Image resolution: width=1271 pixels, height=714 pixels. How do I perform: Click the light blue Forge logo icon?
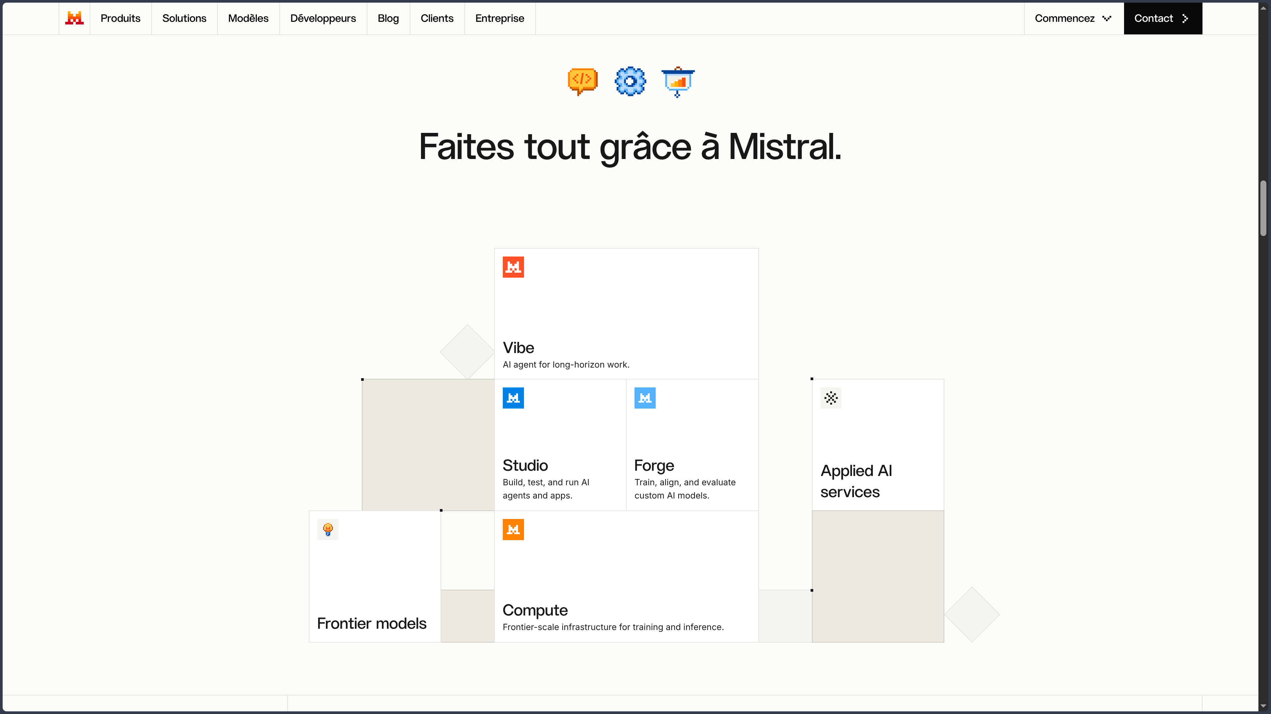pos(645,398)
